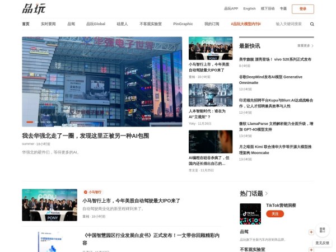336x252 pixels.
Task: Expand the 热门话题 section arrow
Action: (267, 194)
